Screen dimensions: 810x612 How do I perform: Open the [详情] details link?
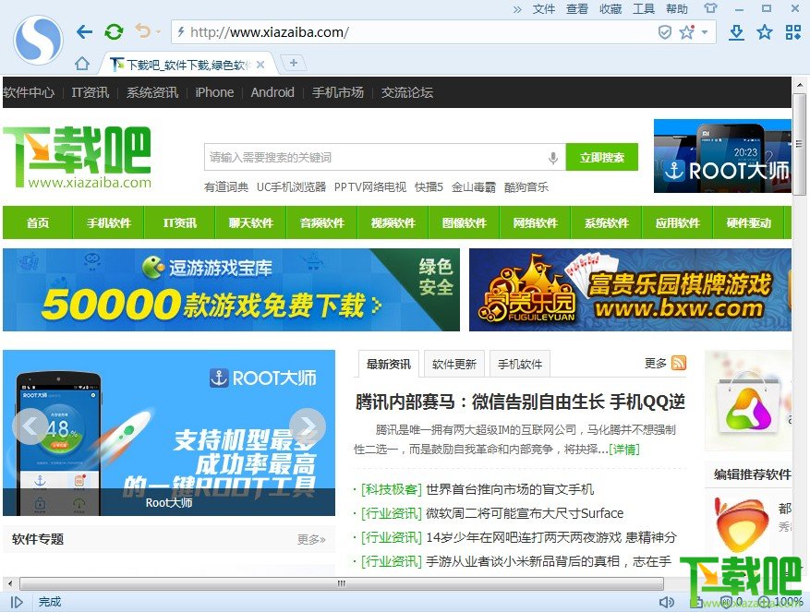[x=624, y=450]
